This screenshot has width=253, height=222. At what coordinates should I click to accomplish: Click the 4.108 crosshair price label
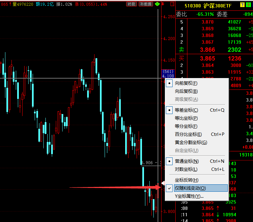(x=168, y=76)
